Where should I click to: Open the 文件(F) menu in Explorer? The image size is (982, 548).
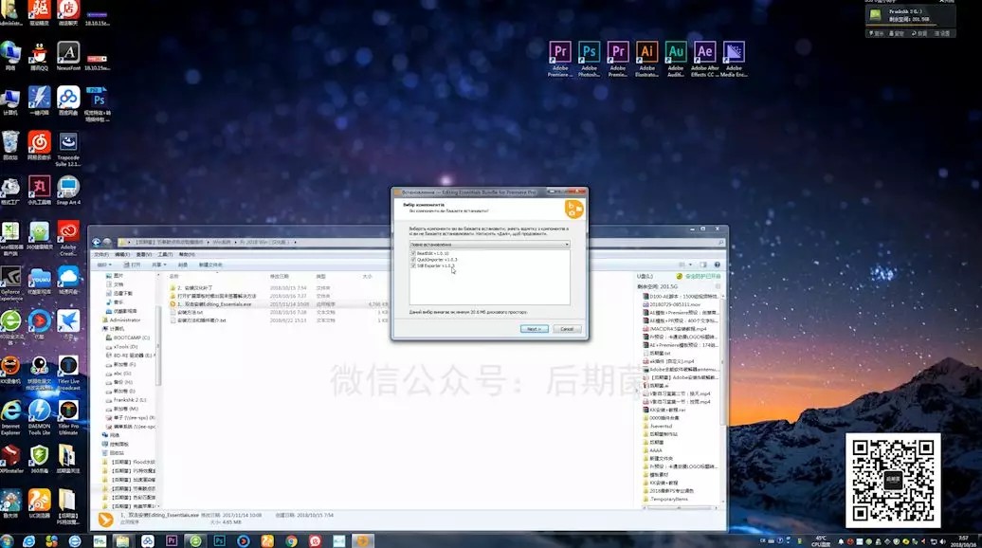pyautogui.click(x=100, y=254)
